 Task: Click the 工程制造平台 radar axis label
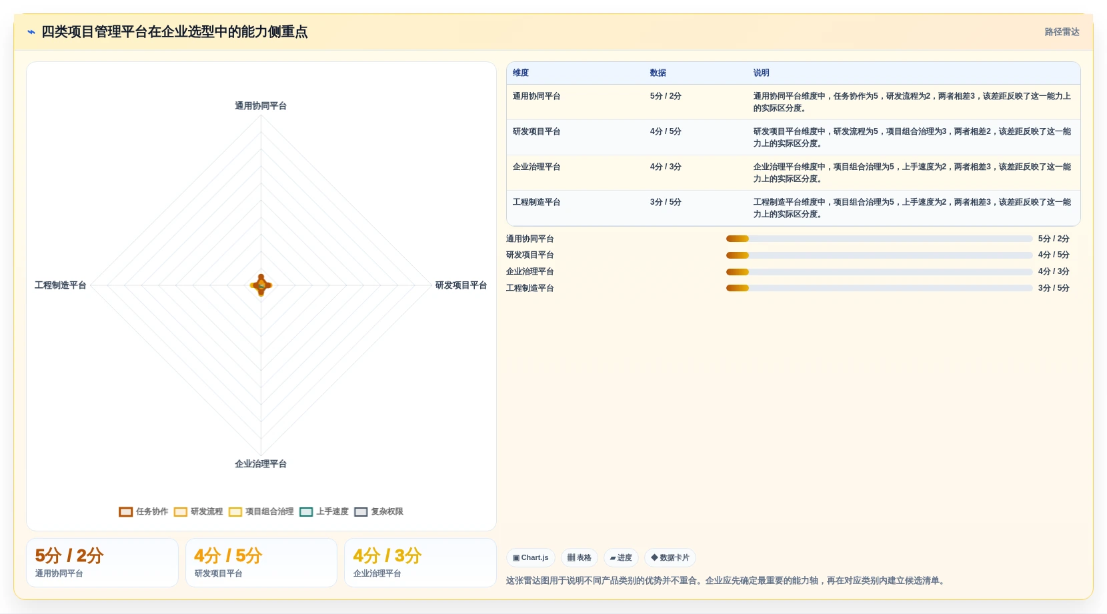(x=61, y=285)
